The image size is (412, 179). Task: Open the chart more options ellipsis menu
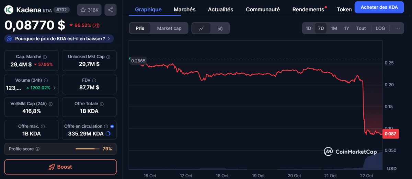coord(397,28)
